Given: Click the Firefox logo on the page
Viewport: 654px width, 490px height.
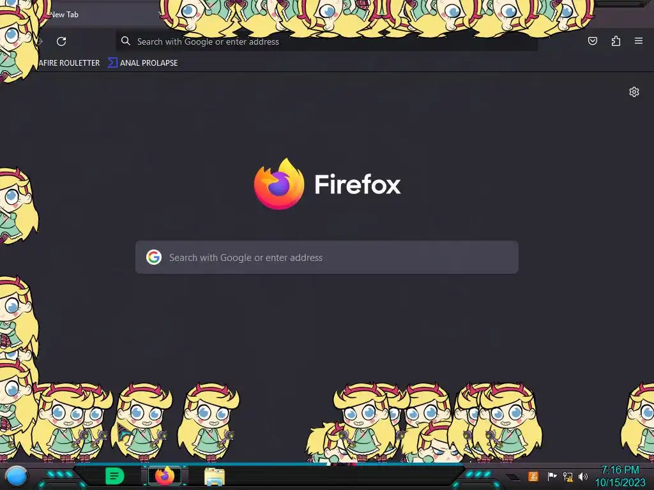Looking at the screenshot, I should [x=279, y=184].
